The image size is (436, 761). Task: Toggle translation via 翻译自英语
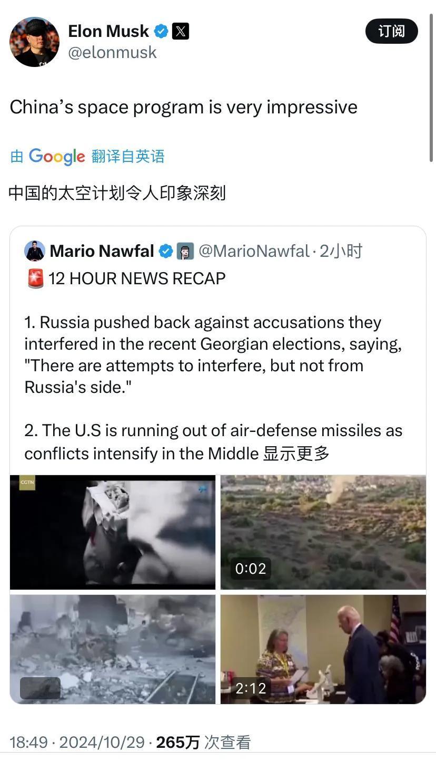click(x=128, y=156)
